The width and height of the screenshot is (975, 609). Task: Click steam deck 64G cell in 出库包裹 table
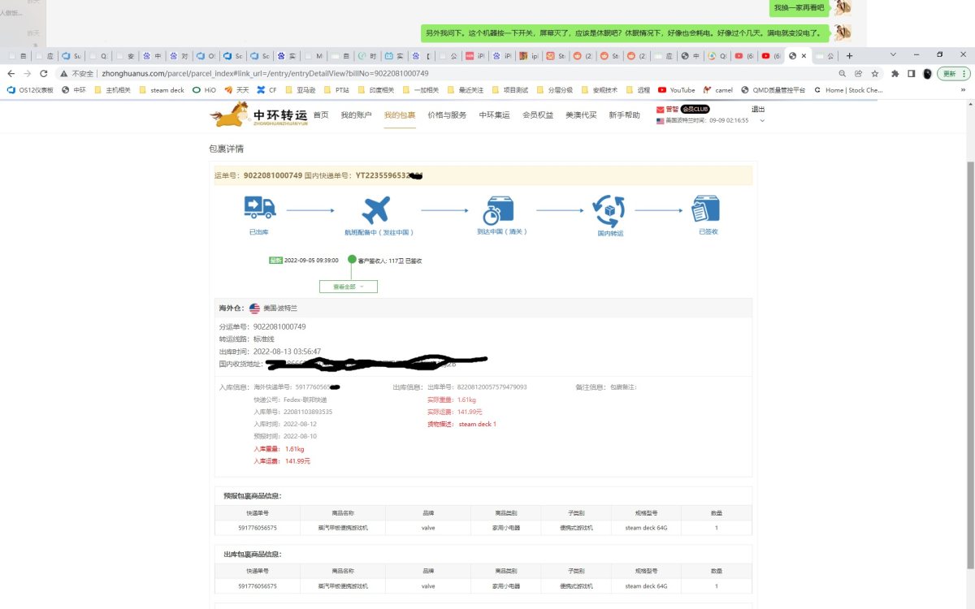[x=646, y=586]
